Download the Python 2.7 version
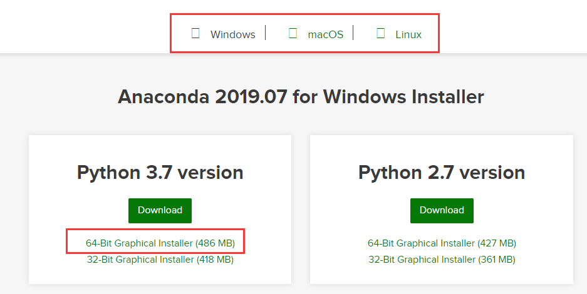Viewport: 587px width, 294px height. [x=442, y=211]
